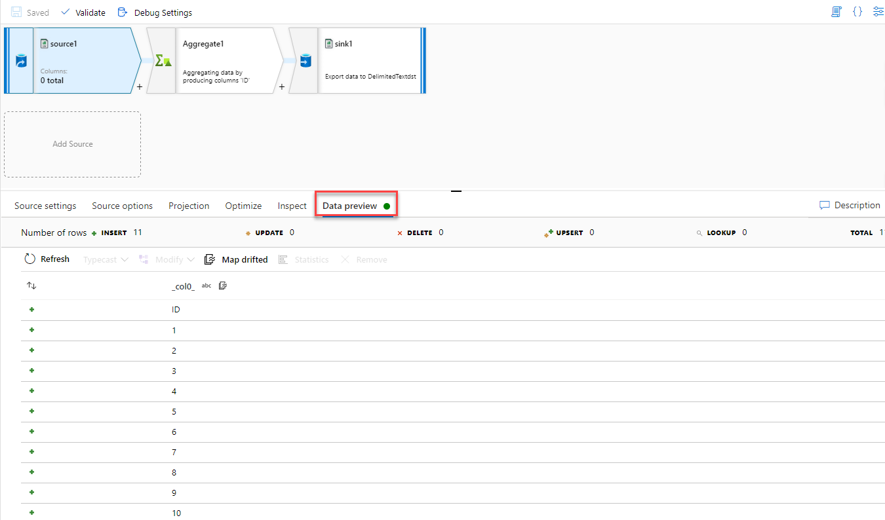Select the sink1 node label
Screen dimensions: 885x520
(x=344, y=44)
